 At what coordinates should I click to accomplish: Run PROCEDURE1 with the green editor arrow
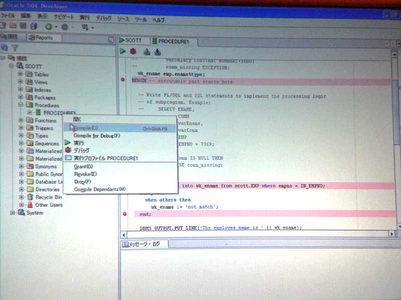[x=123, y=51]
